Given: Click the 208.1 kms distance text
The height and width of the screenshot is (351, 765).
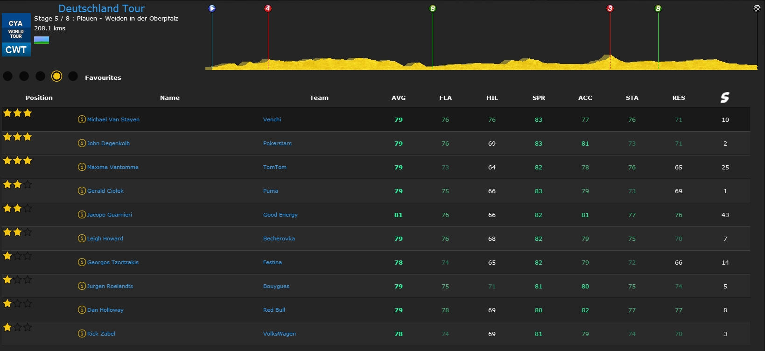Looking at the screenshot, I should (49, 28).
